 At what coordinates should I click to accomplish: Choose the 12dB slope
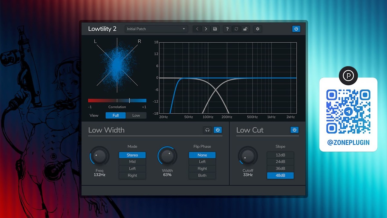pos(280,155)
